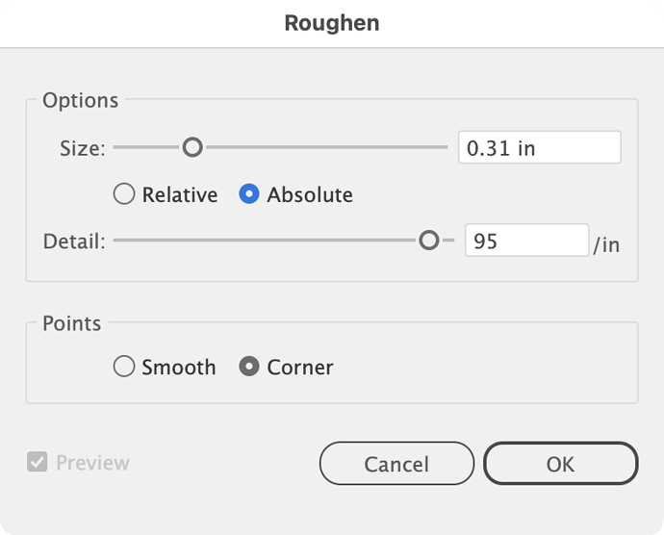Image resolution: width=664 pixels, height=535 pixels.
Task: Click the Size field showing 0.31 in
Action: click(x=540, y=147)
